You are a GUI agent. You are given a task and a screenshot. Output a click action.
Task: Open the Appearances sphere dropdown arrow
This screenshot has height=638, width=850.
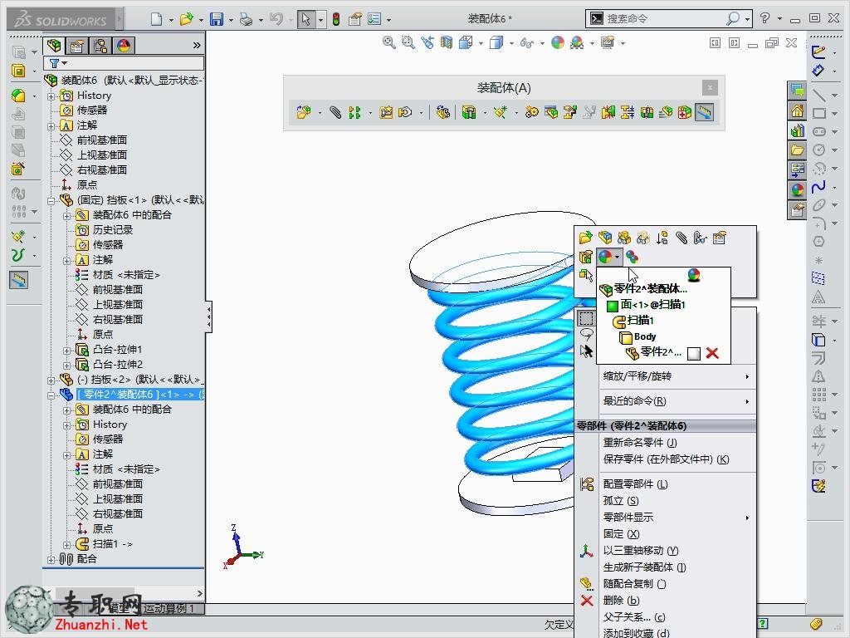(617, 257)
